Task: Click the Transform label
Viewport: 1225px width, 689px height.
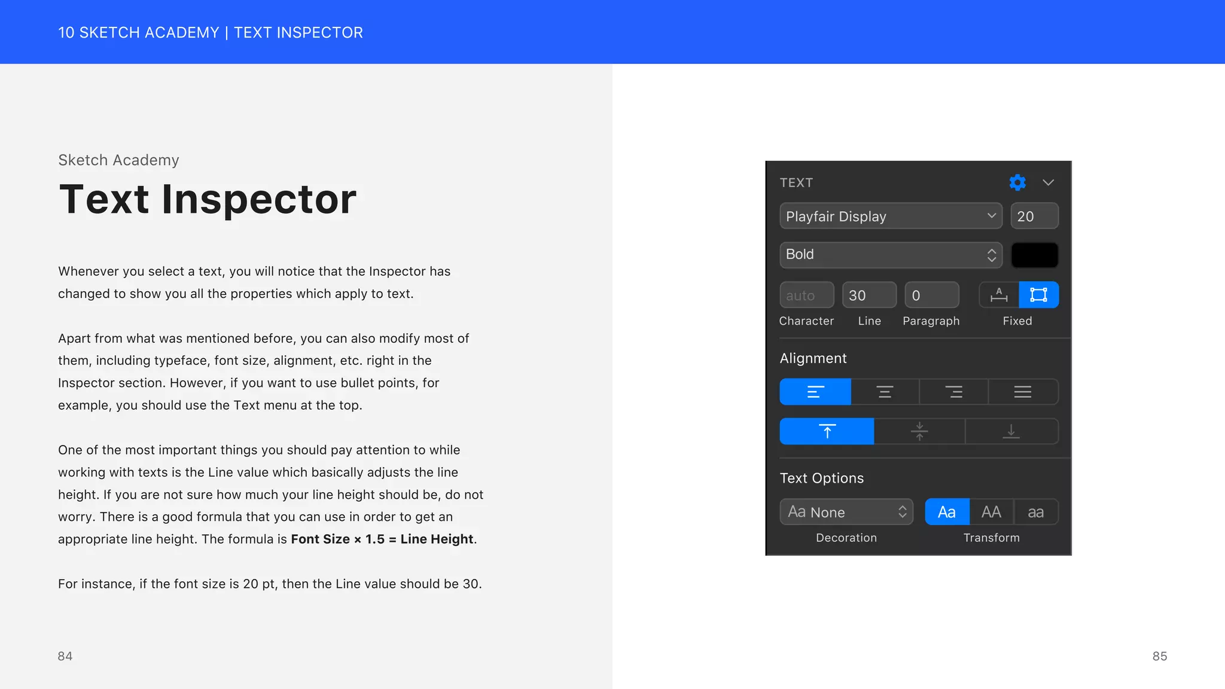Action: (991, 538)
